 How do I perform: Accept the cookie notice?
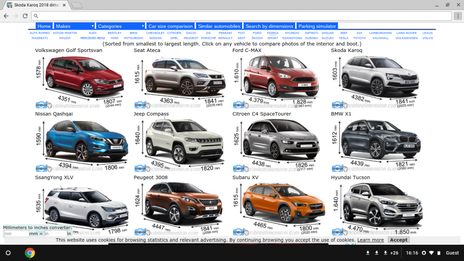tap(399, 240)
